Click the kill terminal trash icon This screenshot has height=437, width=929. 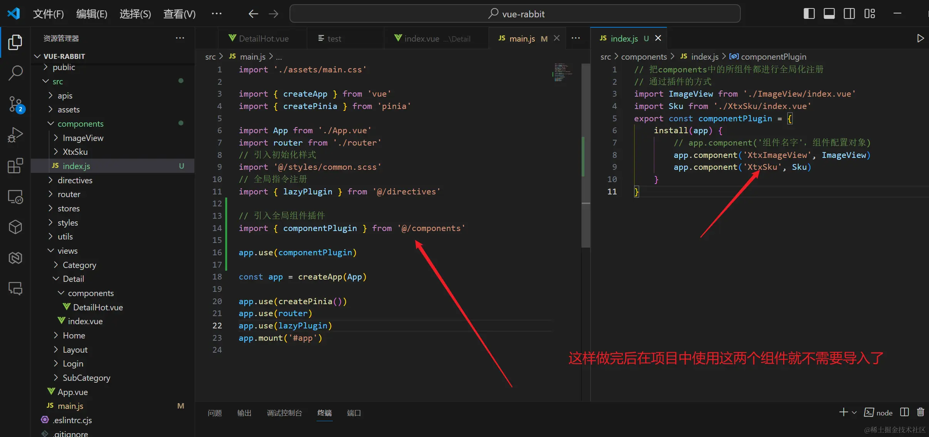click(x=921, y=412)
